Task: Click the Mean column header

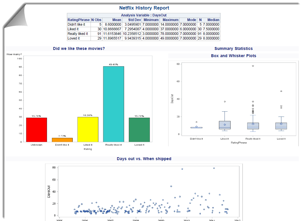Action: 117,20
